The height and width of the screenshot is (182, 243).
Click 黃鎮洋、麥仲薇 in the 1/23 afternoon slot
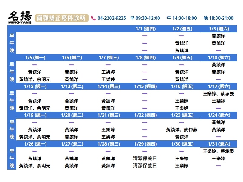point(182,130)
